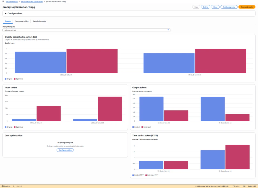Viewport: 258px width, 188px height.
Task: Open the hamburger navigation menu icon
Action: [3, 1]
